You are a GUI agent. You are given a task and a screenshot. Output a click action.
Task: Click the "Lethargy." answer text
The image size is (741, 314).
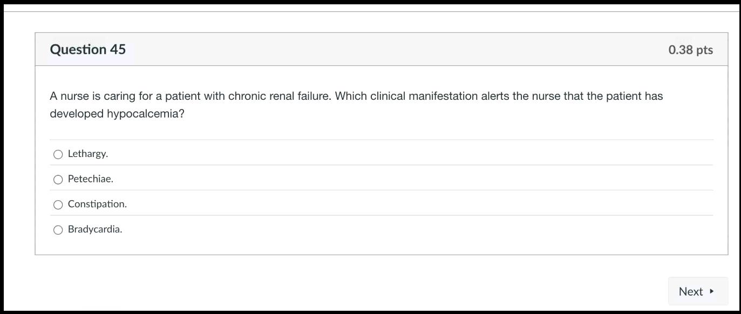coord(88,154)
